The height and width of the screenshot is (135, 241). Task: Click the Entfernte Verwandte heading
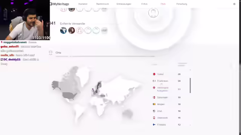(72, 24)
